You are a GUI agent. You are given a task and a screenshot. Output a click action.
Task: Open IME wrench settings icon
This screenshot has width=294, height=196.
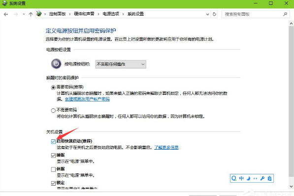click(x=262, y=178)
